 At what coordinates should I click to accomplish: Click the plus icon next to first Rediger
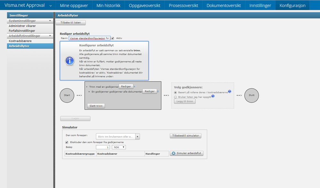click(x=135, y=86)
